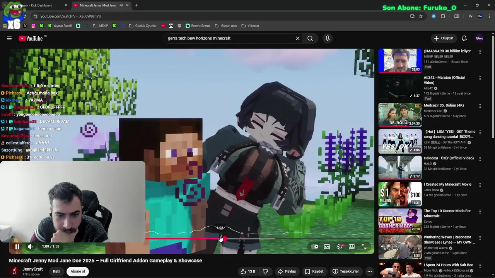This screenshot has height=278, width=495.
Task: Open the Chrome three-dot menu
Action: click(x=490, y=16)
